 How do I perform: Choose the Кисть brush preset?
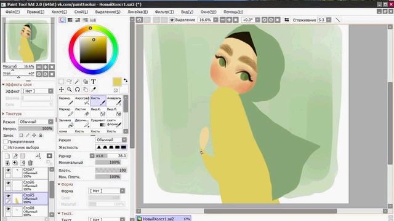coord(98,101)
